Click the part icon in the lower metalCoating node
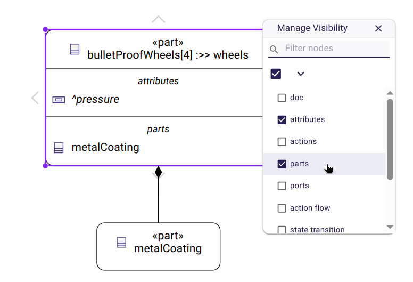Screen dimensions: 413x282 121,243
